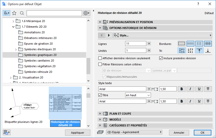Click the Lignes value input field
The height and width of the screenshot is (138, 216).
pos(136,44)
